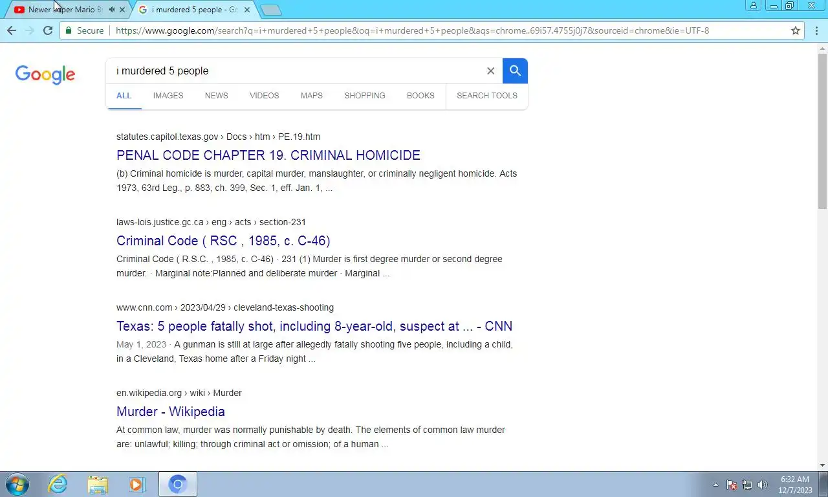Switch to SHOPPING results
Screen dimensions: 828x497
(365, 96)
